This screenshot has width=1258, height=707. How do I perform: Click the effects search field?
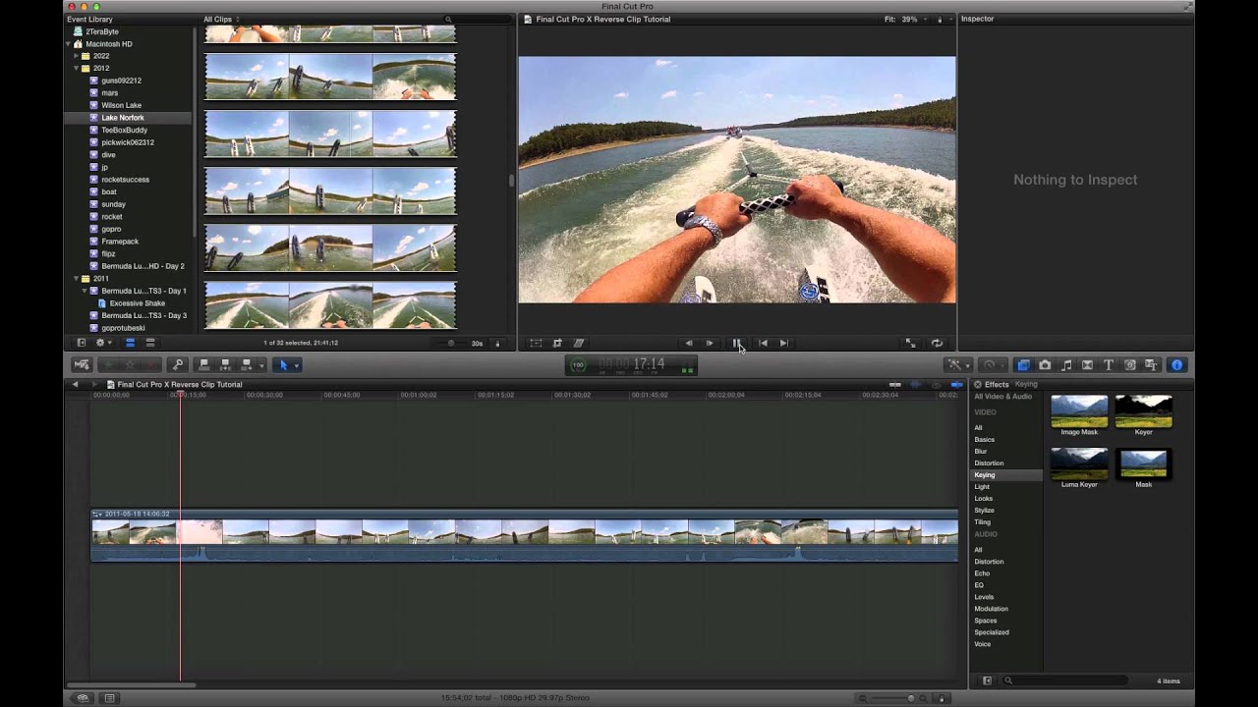point(1063,680)
